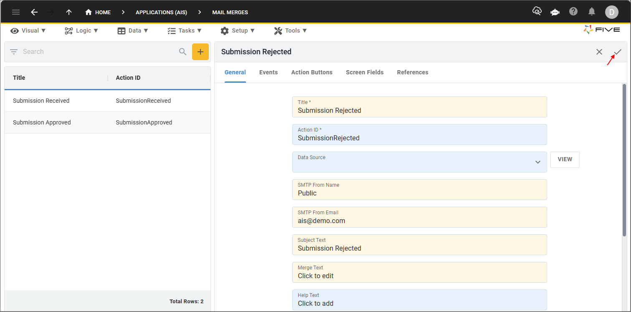Go to Applications (AIS) breadcrumb

(161, 12)
